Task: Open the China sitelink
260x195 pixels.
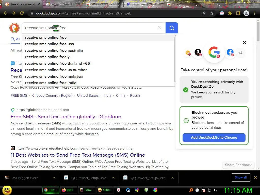Action: 121,95
